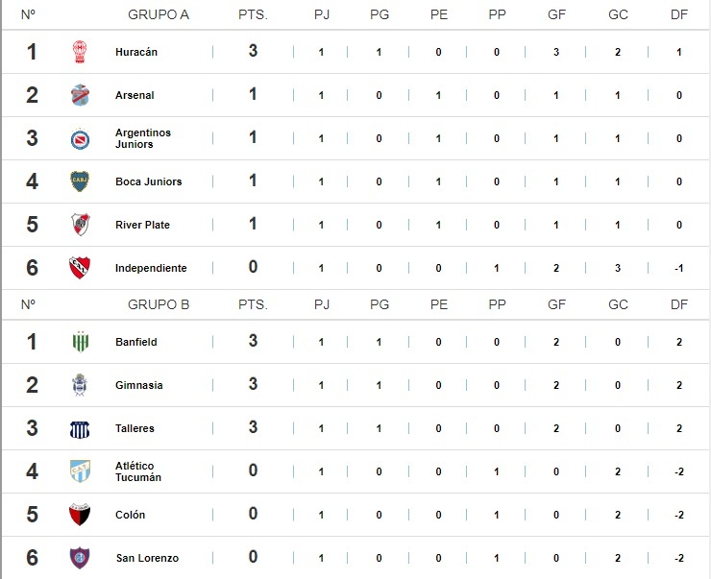Click the GRUPO A header label
The width and height of the screenshot is (711, 579).
pos(159,15)
